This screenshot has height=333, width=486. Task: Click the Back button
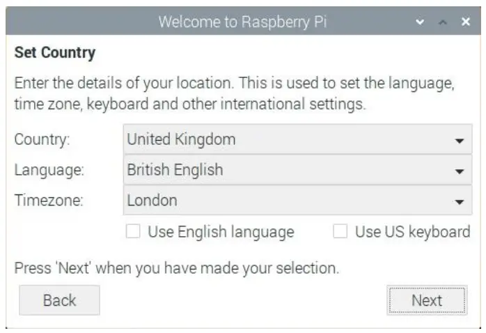click(x=59, y=300)
